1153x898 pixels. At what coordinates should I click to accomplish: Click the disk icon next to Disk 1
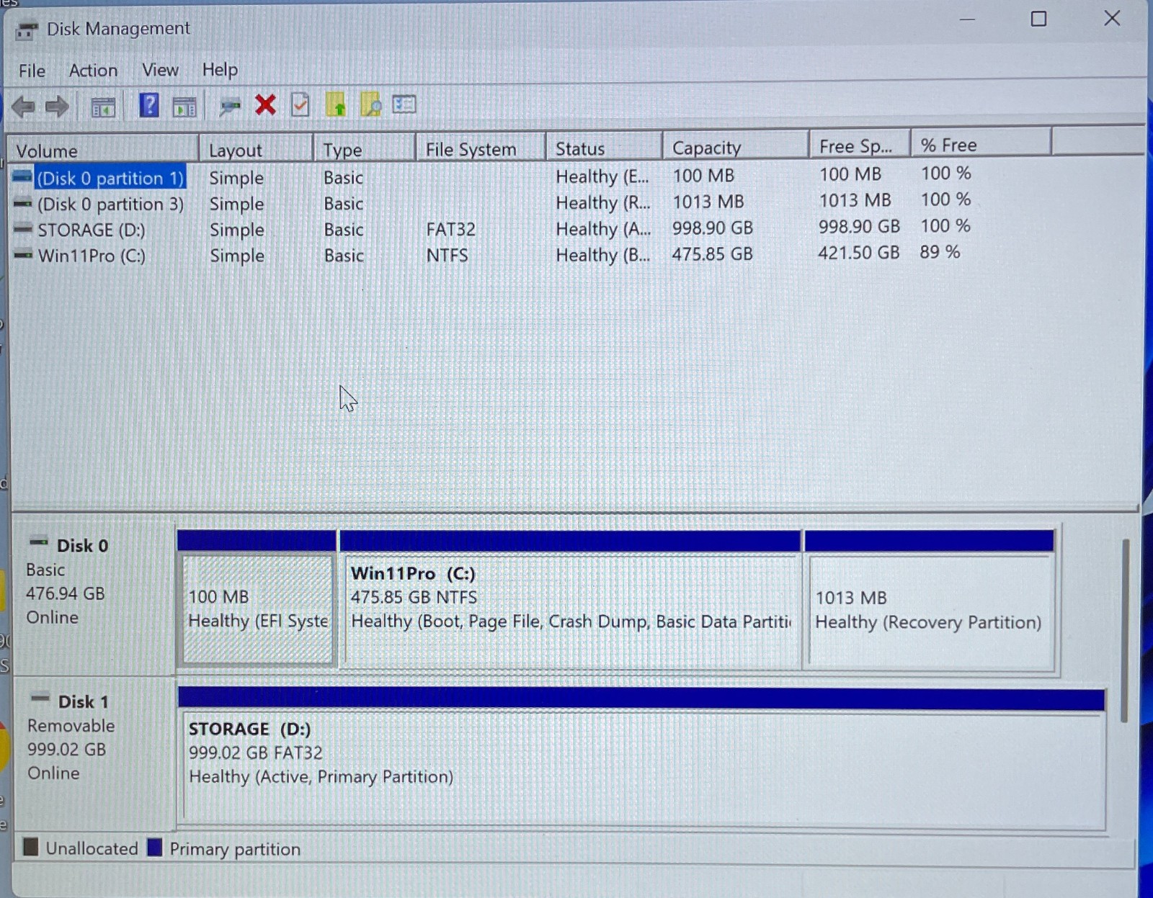pyautogui.click(x=40, y=699)
